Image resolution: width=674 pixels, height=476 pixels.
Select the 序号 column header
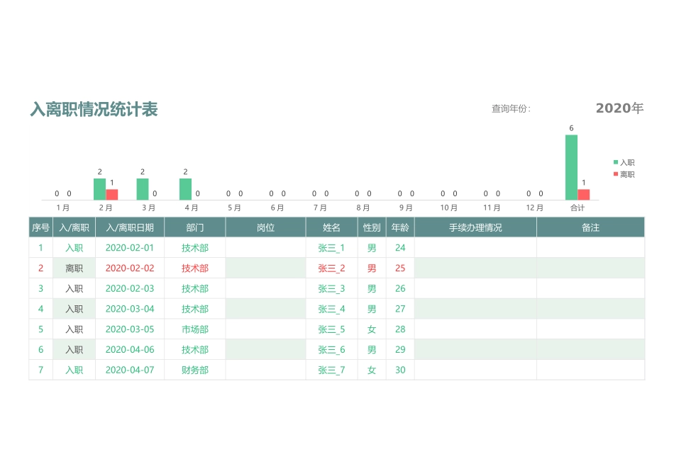41,227
